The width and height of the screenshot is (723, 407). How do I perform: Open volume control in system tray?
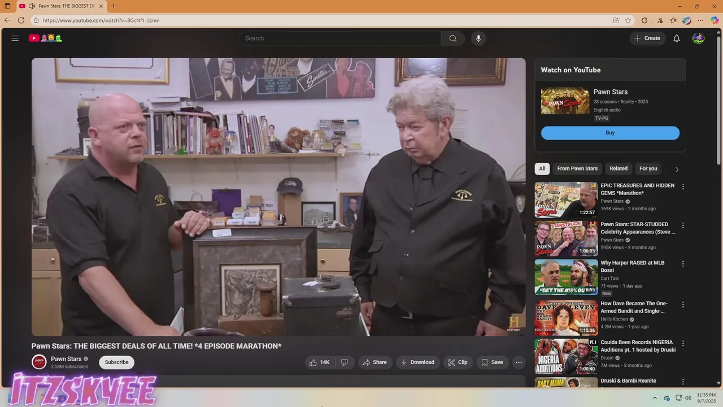click(x=688, y=398)
